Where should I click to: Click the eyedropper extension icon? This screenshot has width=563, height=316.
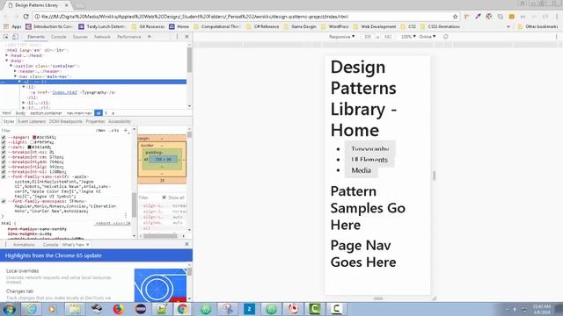coord(478,17)
